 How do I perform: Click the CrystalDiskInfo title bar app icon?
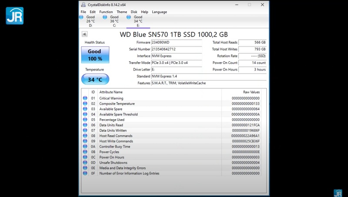pyautogui.click(x=83, y=5)
